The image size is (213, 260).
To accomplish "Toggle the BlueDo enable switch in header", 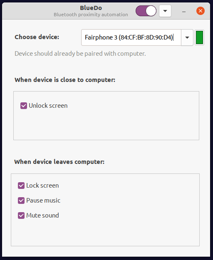I will click(146, 11).
